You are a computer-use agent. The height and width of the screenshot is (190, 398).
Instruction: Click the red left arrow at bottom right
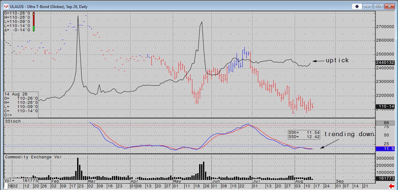[391, 186]
